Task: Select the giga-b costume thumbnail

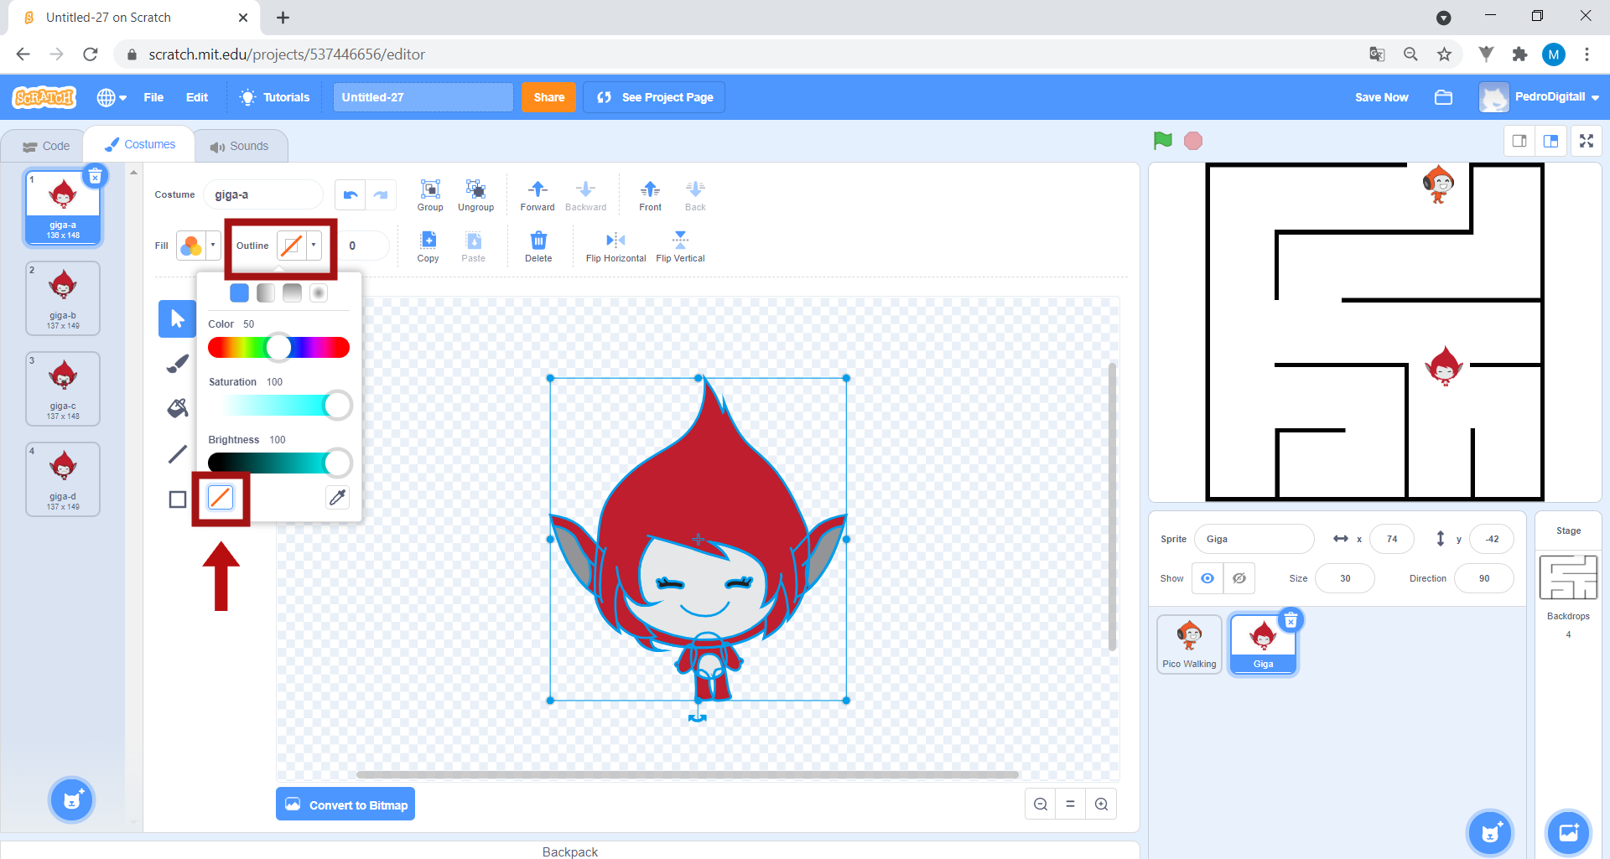Action: [63, 298]
